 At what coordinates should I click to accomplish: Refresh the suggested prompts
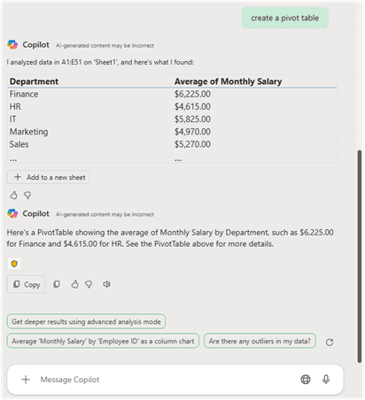[x=330, y=342]
